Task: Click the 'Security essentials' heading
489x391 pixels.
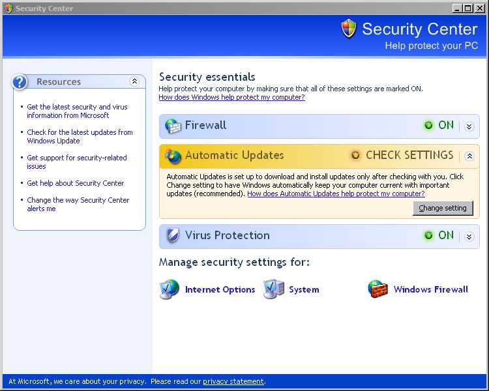Action: click(207, 77)
